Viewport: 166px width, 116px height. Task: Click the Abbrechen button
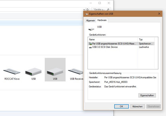pos(137,106)
